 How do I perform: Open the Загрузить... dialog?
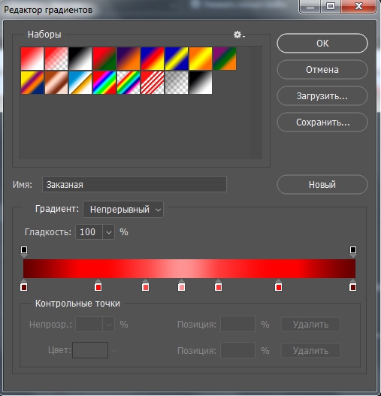[x=322, y=96]
